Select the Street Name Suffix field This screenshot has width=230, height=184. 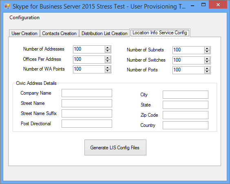87,113
